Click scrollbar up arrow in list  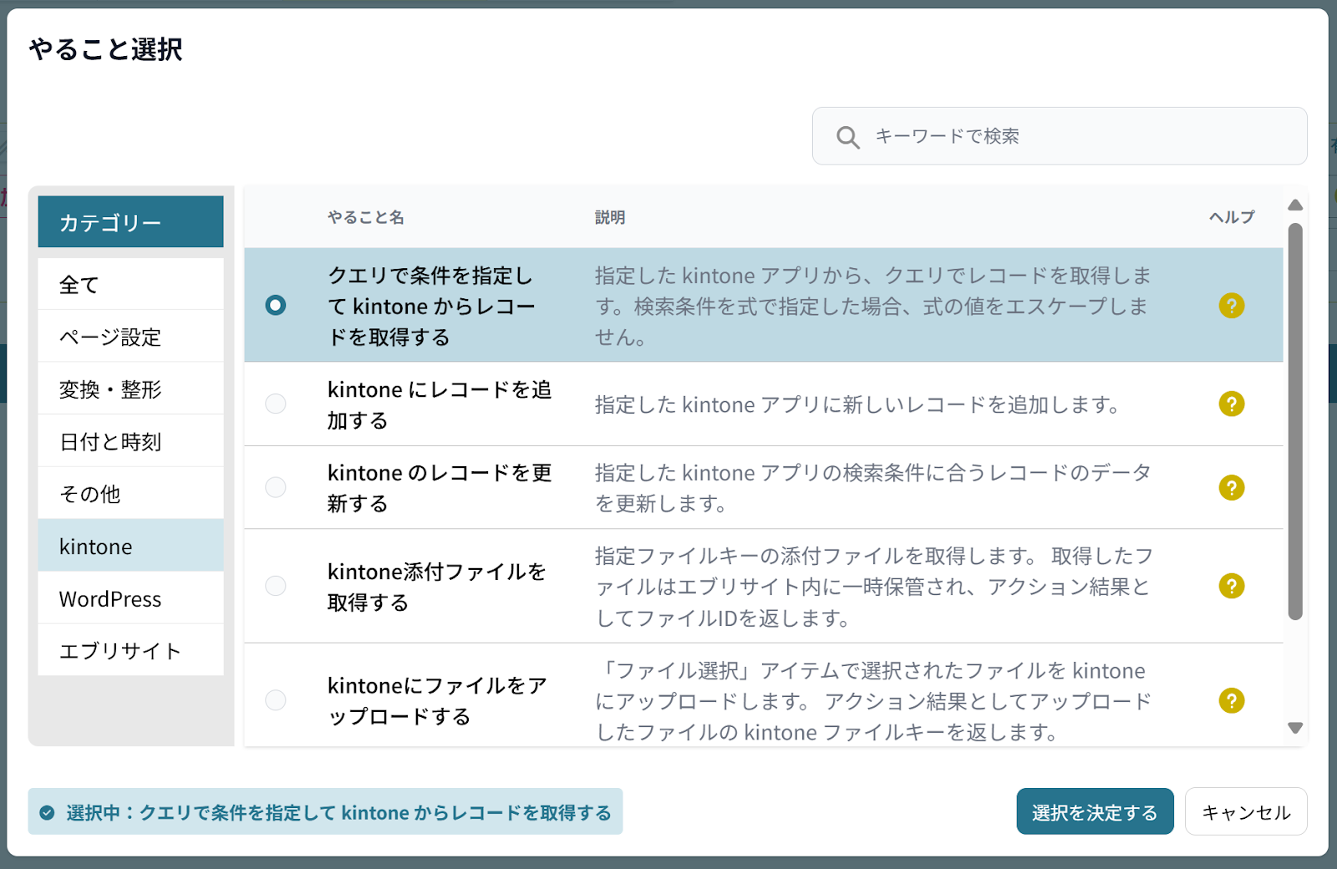(1295, 206)
